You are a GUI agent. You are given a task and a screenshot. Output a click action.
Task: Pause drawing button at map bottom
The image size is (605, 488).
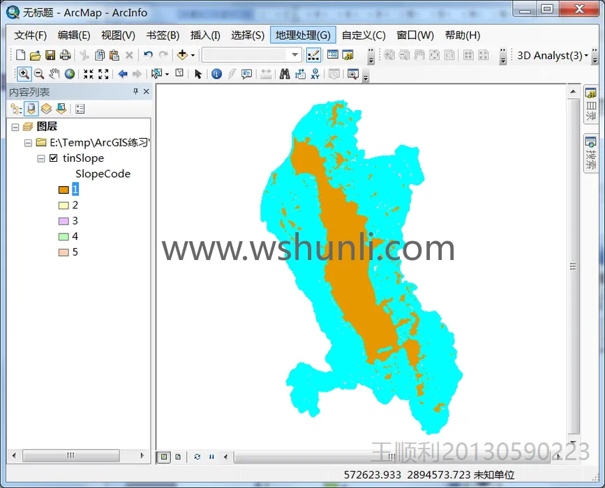(211, 457)
